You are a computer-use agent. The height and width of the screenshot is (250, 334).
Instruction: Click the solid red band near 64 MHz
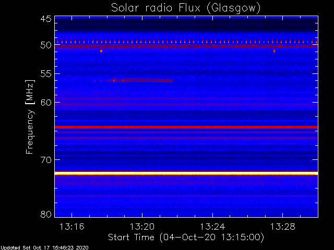click(186, 127)
